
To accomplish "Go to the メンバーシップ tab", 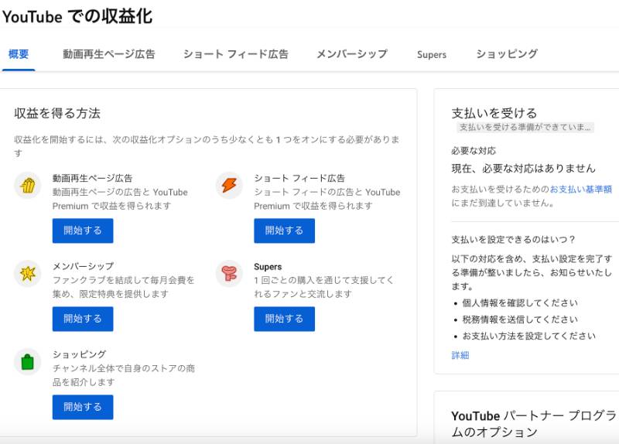I will (x=352, y=54).
